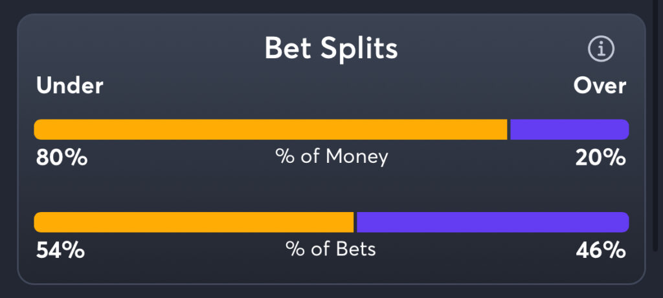Viewport: 663px width, 298px height.
Task: Click the 20% money value
Action: coord(601,157)
